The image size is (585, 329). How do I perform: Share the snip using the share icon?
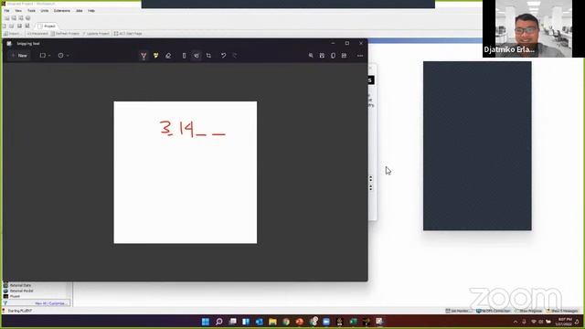point(344,56)
